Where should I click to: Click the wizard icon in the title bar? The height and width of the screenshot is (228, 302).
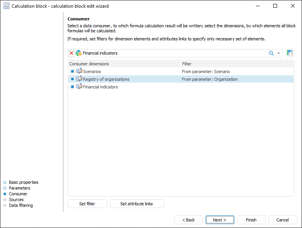[x=6, y=6]
